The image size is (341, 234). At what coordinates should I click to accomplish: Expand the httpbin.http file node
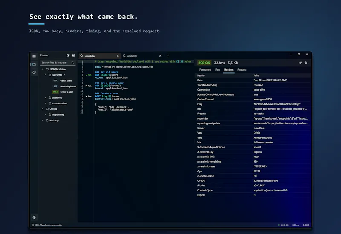tap(46, 114)
